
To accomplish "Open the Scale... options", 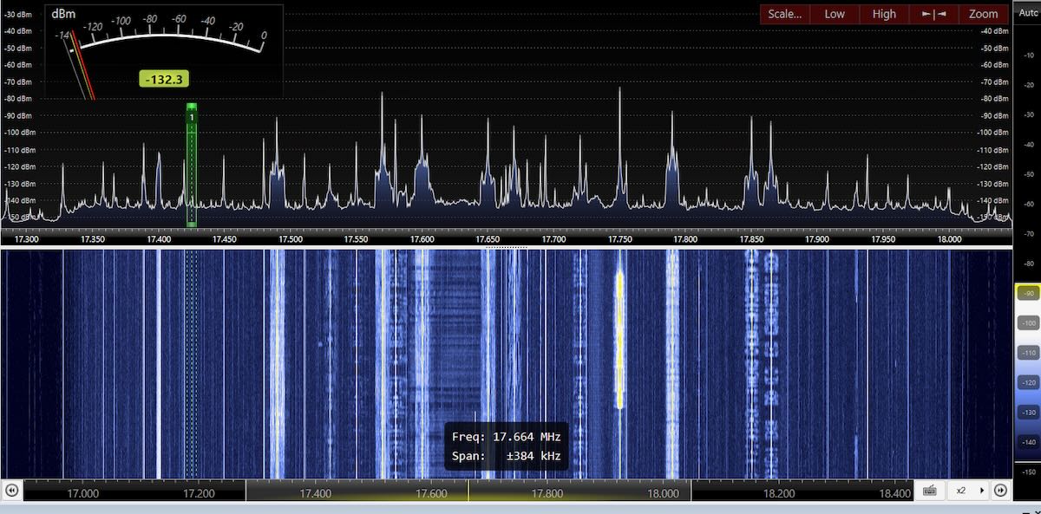I will [785, 14].
